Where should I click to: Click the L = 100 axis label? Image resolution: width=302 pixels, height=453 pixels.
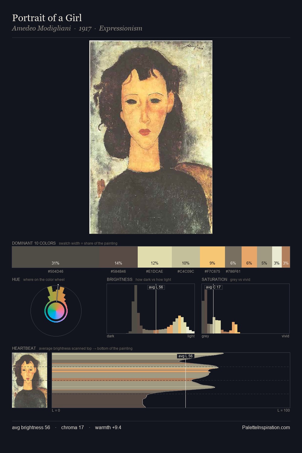pyautogui.click(x=284, y=410)
